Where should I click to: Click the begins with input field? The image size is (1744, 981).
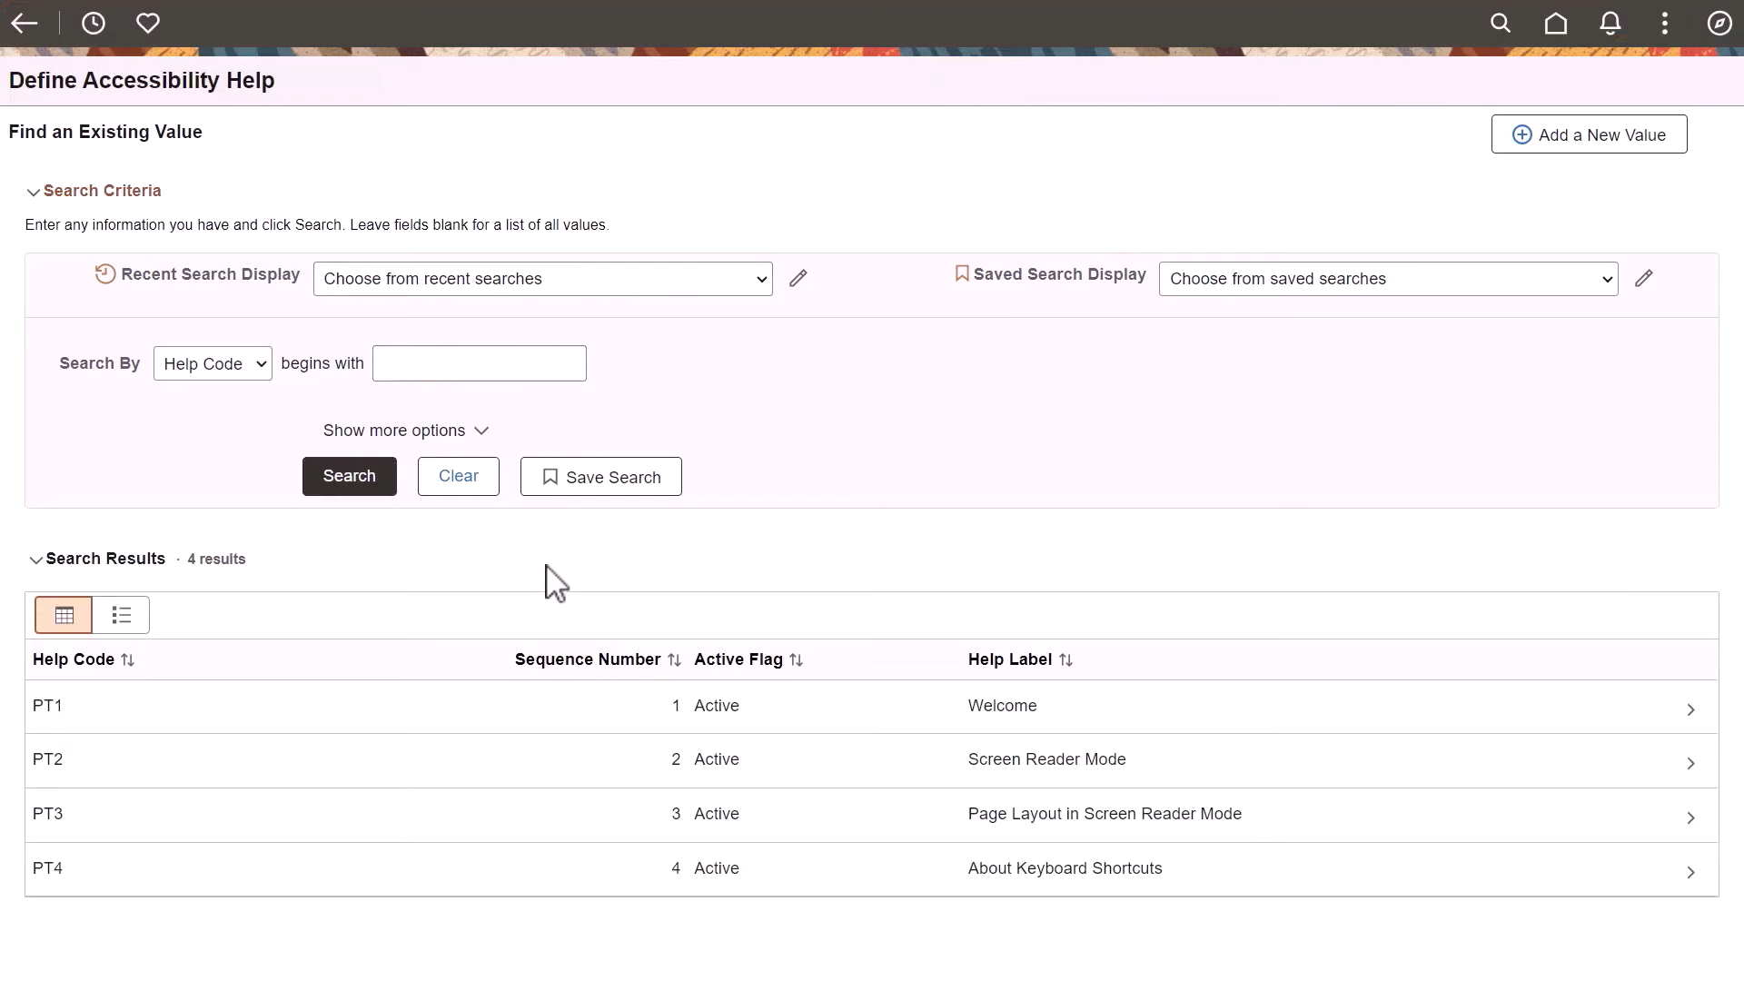(x=479, y=363)
